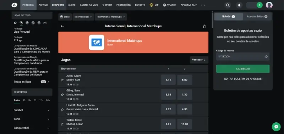Favorite the Lindolfo Delgado Garza match
This screenshot has width=284, height=134.
tap(62, 110)
